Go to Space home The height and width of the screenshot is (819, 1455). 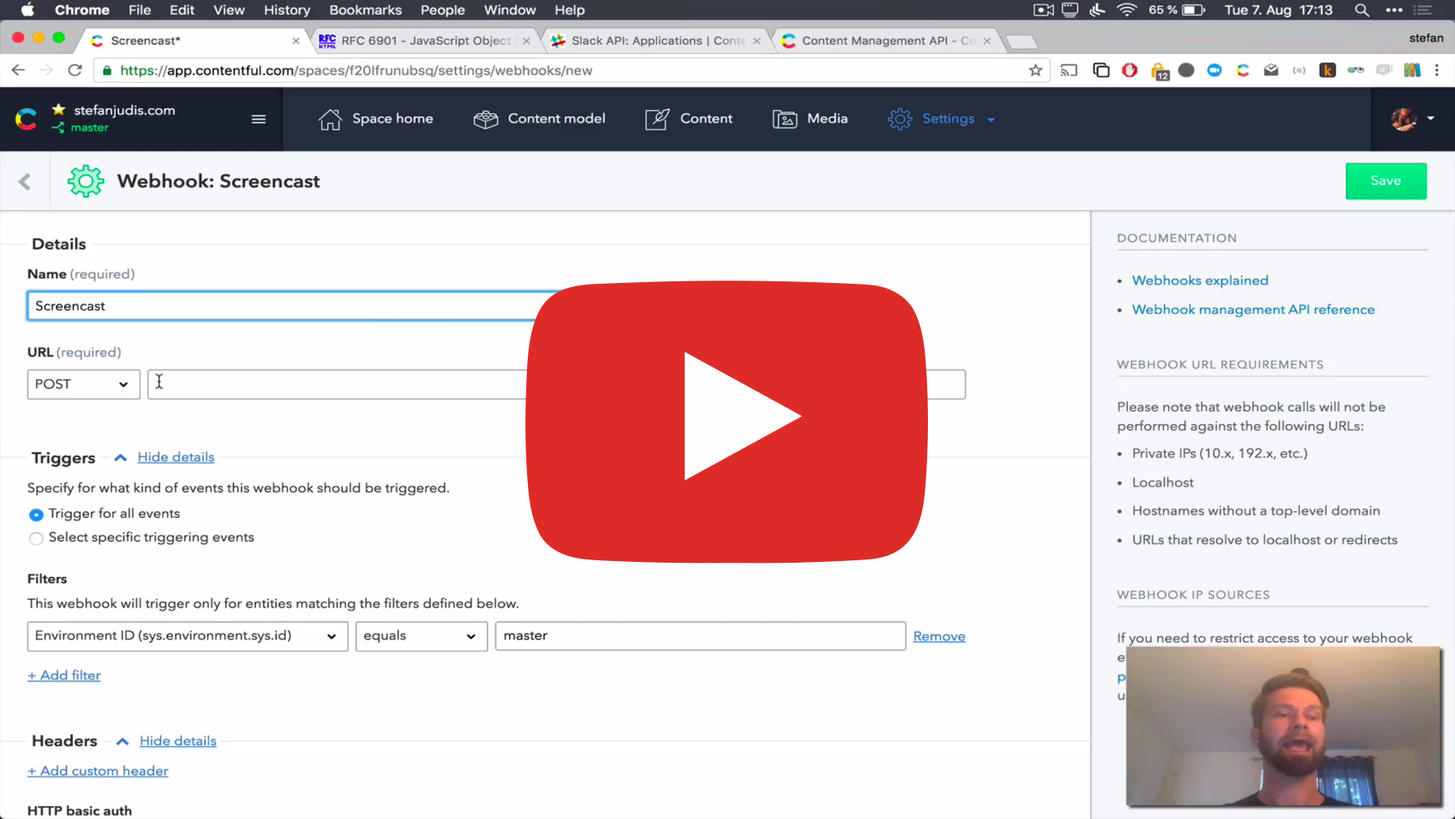coord(376,119)
